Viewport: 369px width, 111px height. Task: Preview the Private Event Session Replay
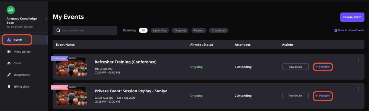point(323,96)
